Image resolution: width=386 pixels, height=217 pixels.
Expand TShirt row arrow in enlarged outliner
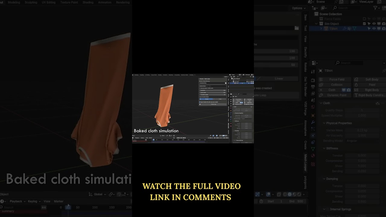tap(321, 29)
